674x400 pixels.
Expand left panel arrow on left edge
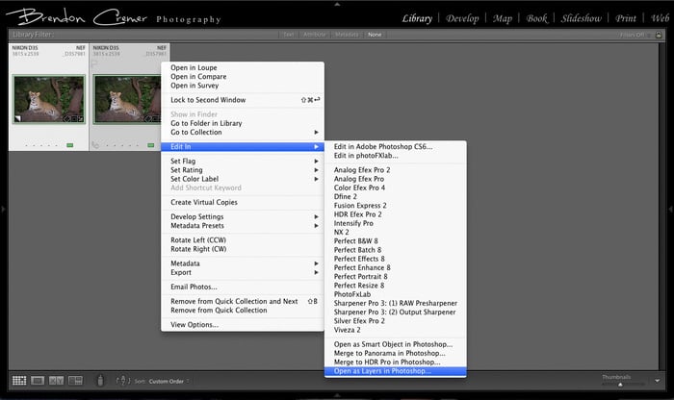pyautogui.click(x=3, y=209)
